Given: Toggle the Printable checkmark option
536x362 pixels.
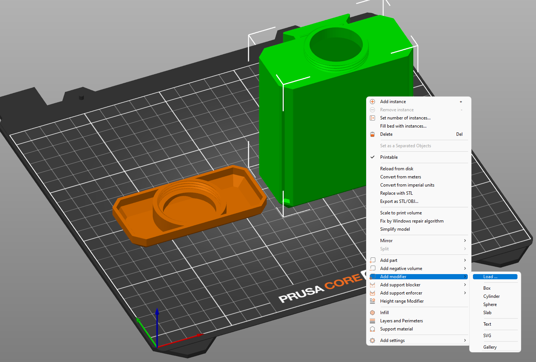Looking at the screenshot, I should point(389,157).
